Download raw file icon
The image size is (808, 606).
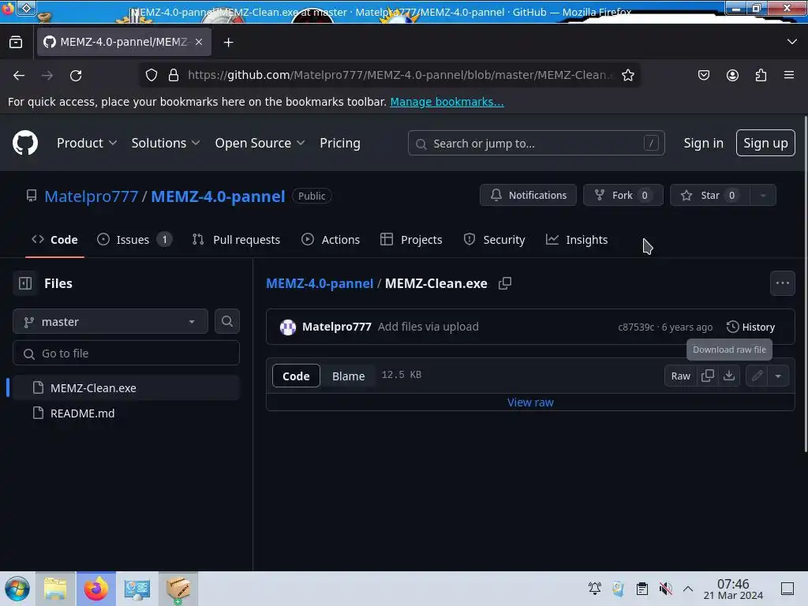[x=729, y=376]
